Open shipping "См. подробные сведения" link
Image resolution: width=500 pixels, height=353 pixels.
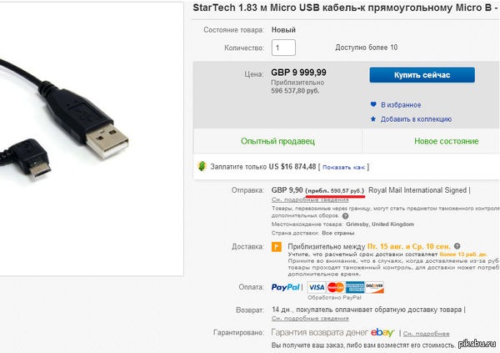(x=302, y=200)
